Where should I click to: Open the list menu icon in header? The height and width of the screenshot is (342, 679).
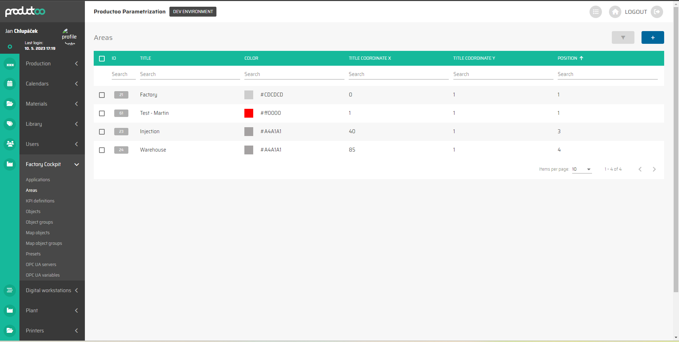coord(596,12)
